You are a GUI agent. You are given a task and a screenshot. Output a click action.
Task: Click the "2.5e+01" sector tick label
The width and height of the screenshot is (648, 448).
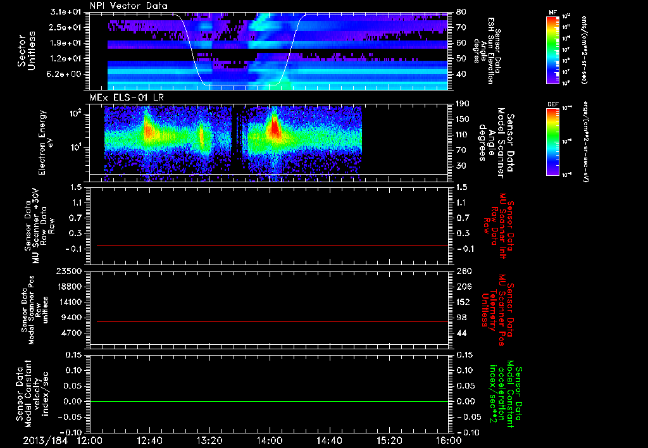[x=66, y=27]
